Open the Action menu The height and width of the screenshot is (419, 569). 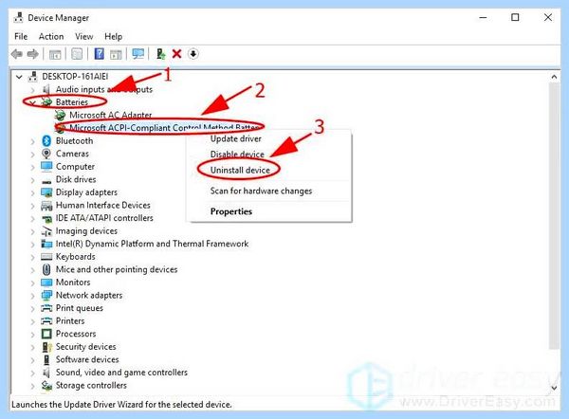point(51,36)
